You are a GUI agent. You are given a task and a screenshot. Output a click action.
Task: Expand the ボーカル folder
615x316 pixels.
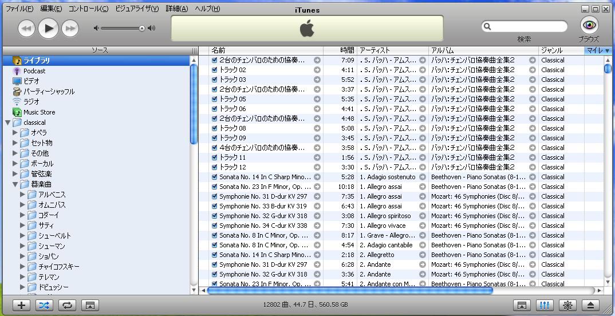click(x=15, y=164)
